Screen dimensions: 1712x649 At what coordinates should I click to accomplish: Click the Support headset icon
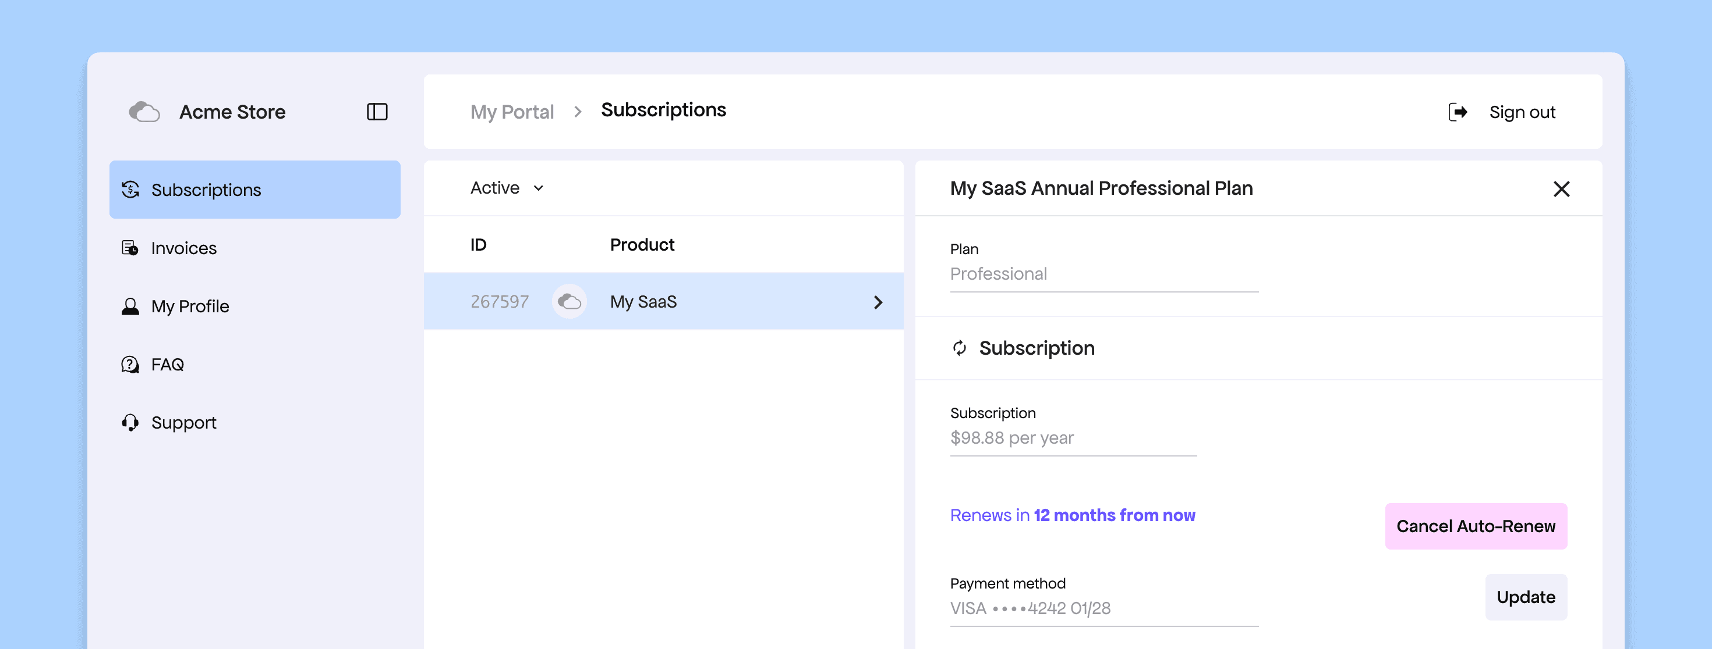pos(130,423)
